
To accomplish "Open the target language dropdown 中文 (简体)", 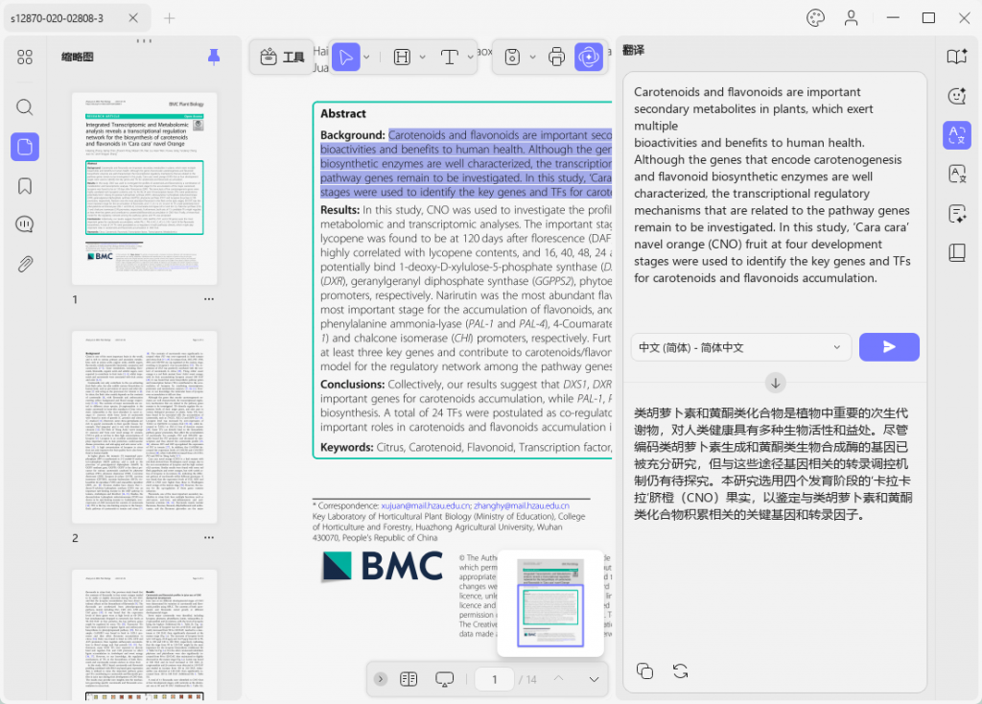I will (x=741, y=347).
